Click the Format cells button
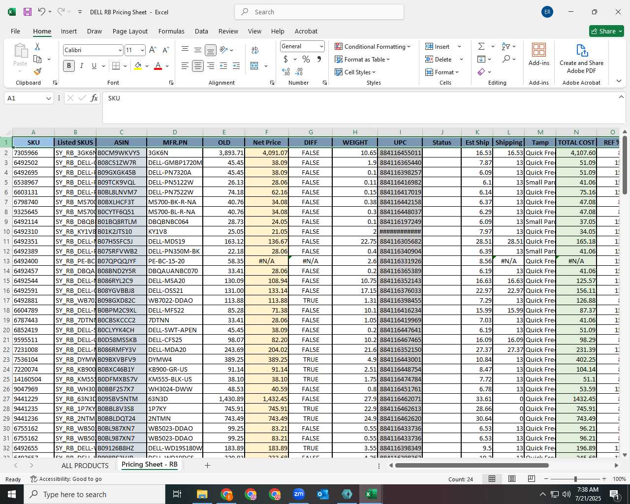 (x=441, y=72)
